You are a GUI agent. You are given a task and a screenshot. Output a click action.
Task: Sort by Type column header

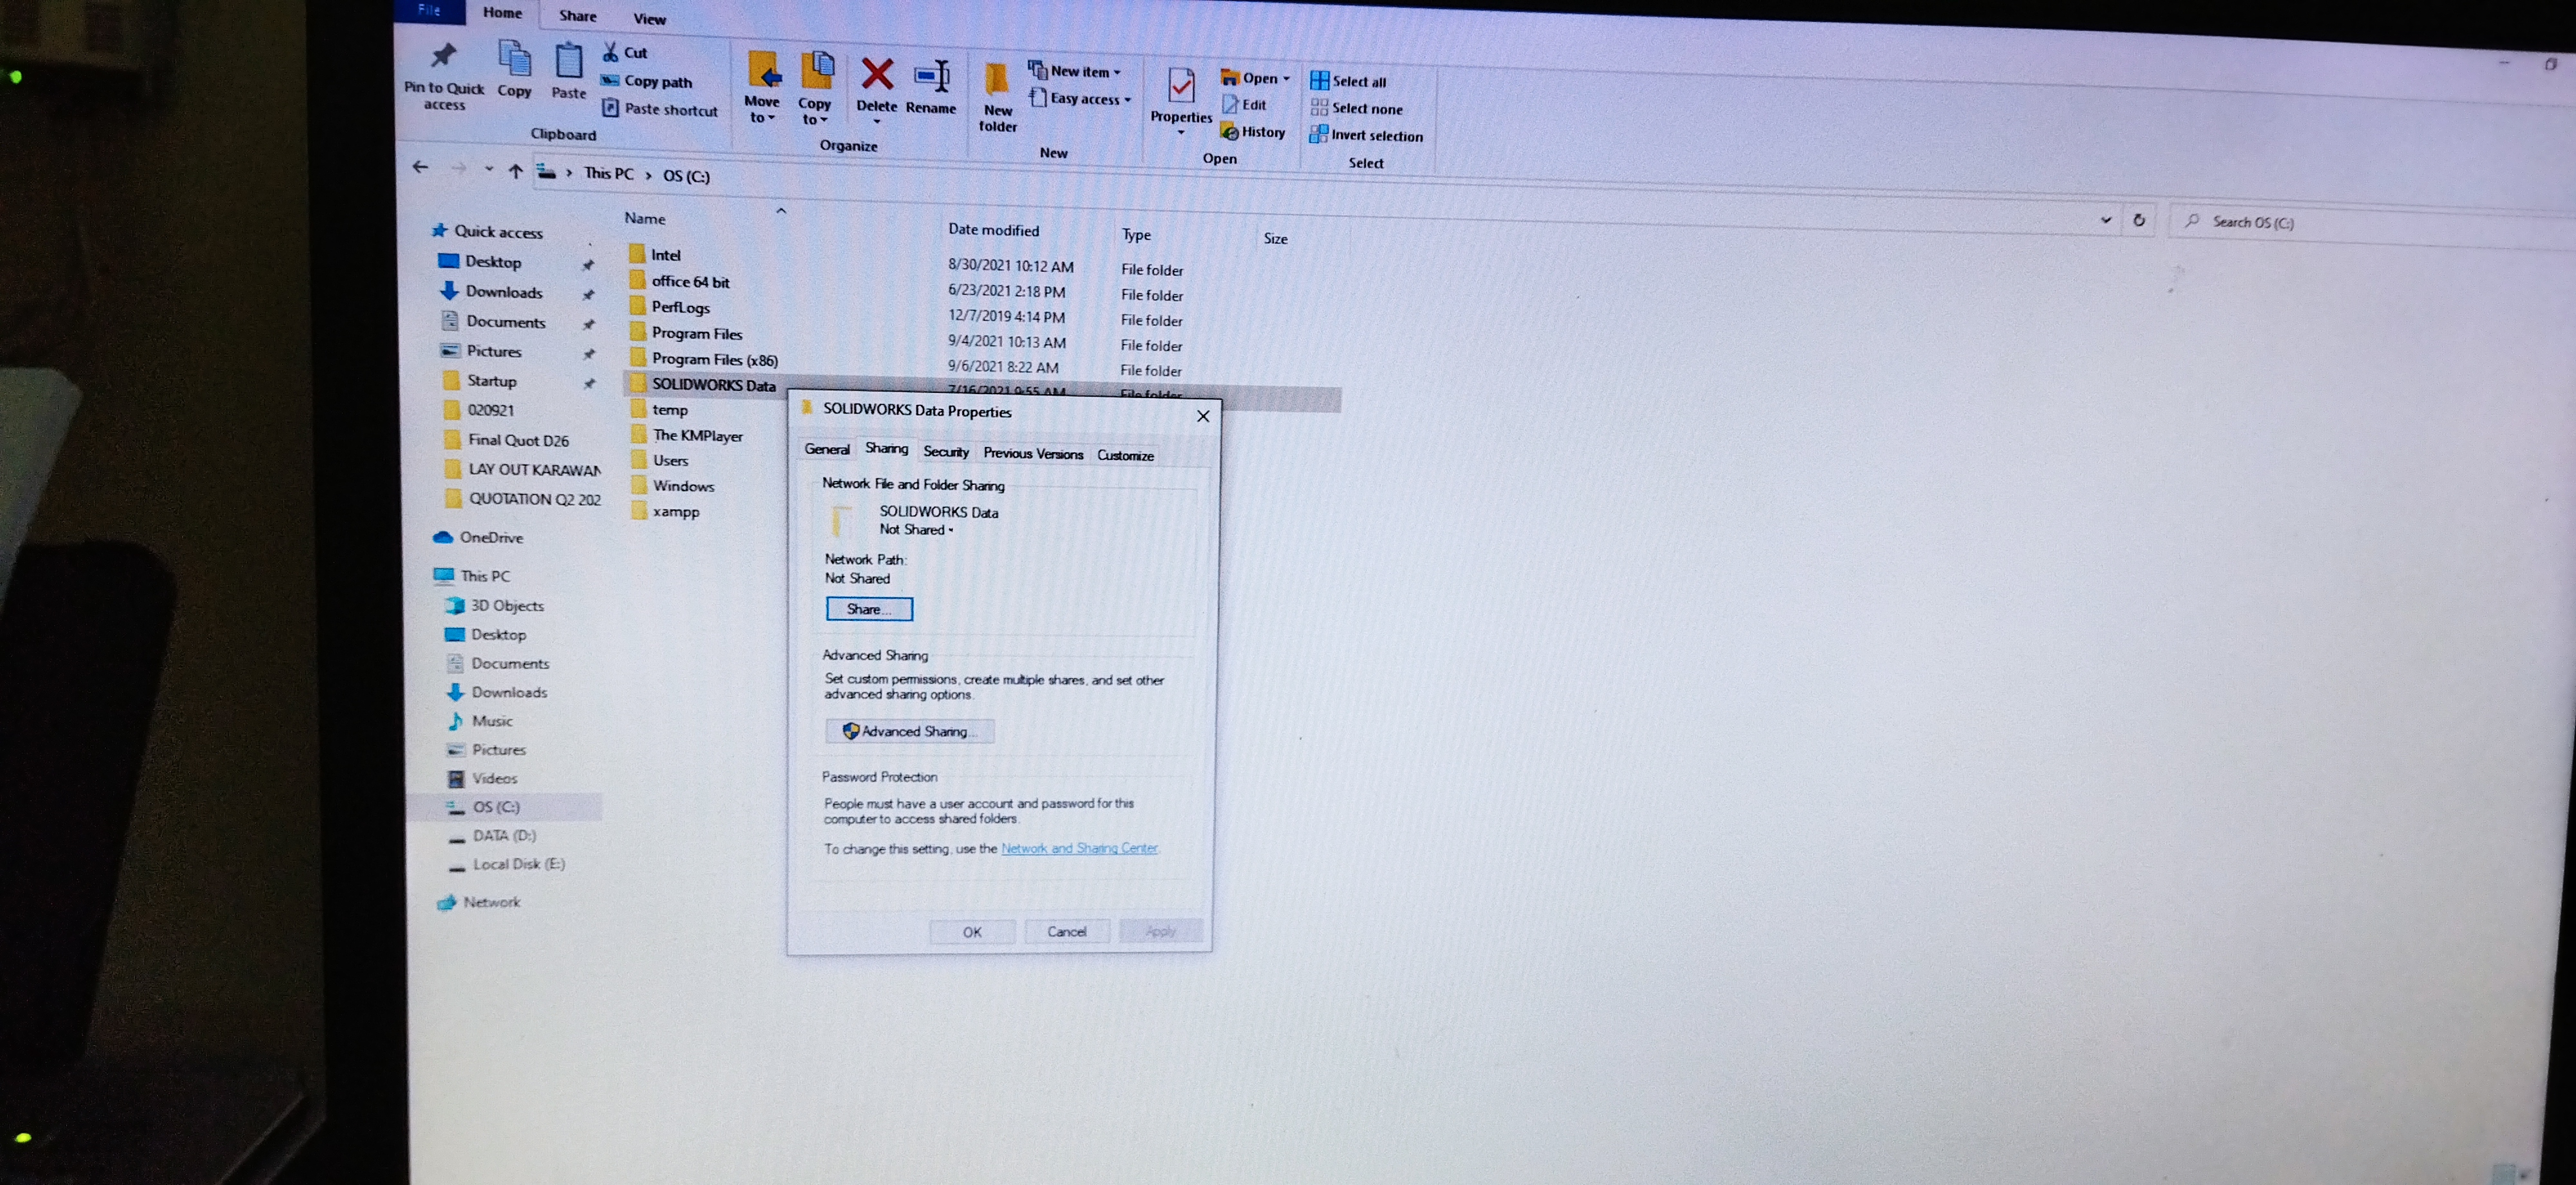(x=1136, y=235)
